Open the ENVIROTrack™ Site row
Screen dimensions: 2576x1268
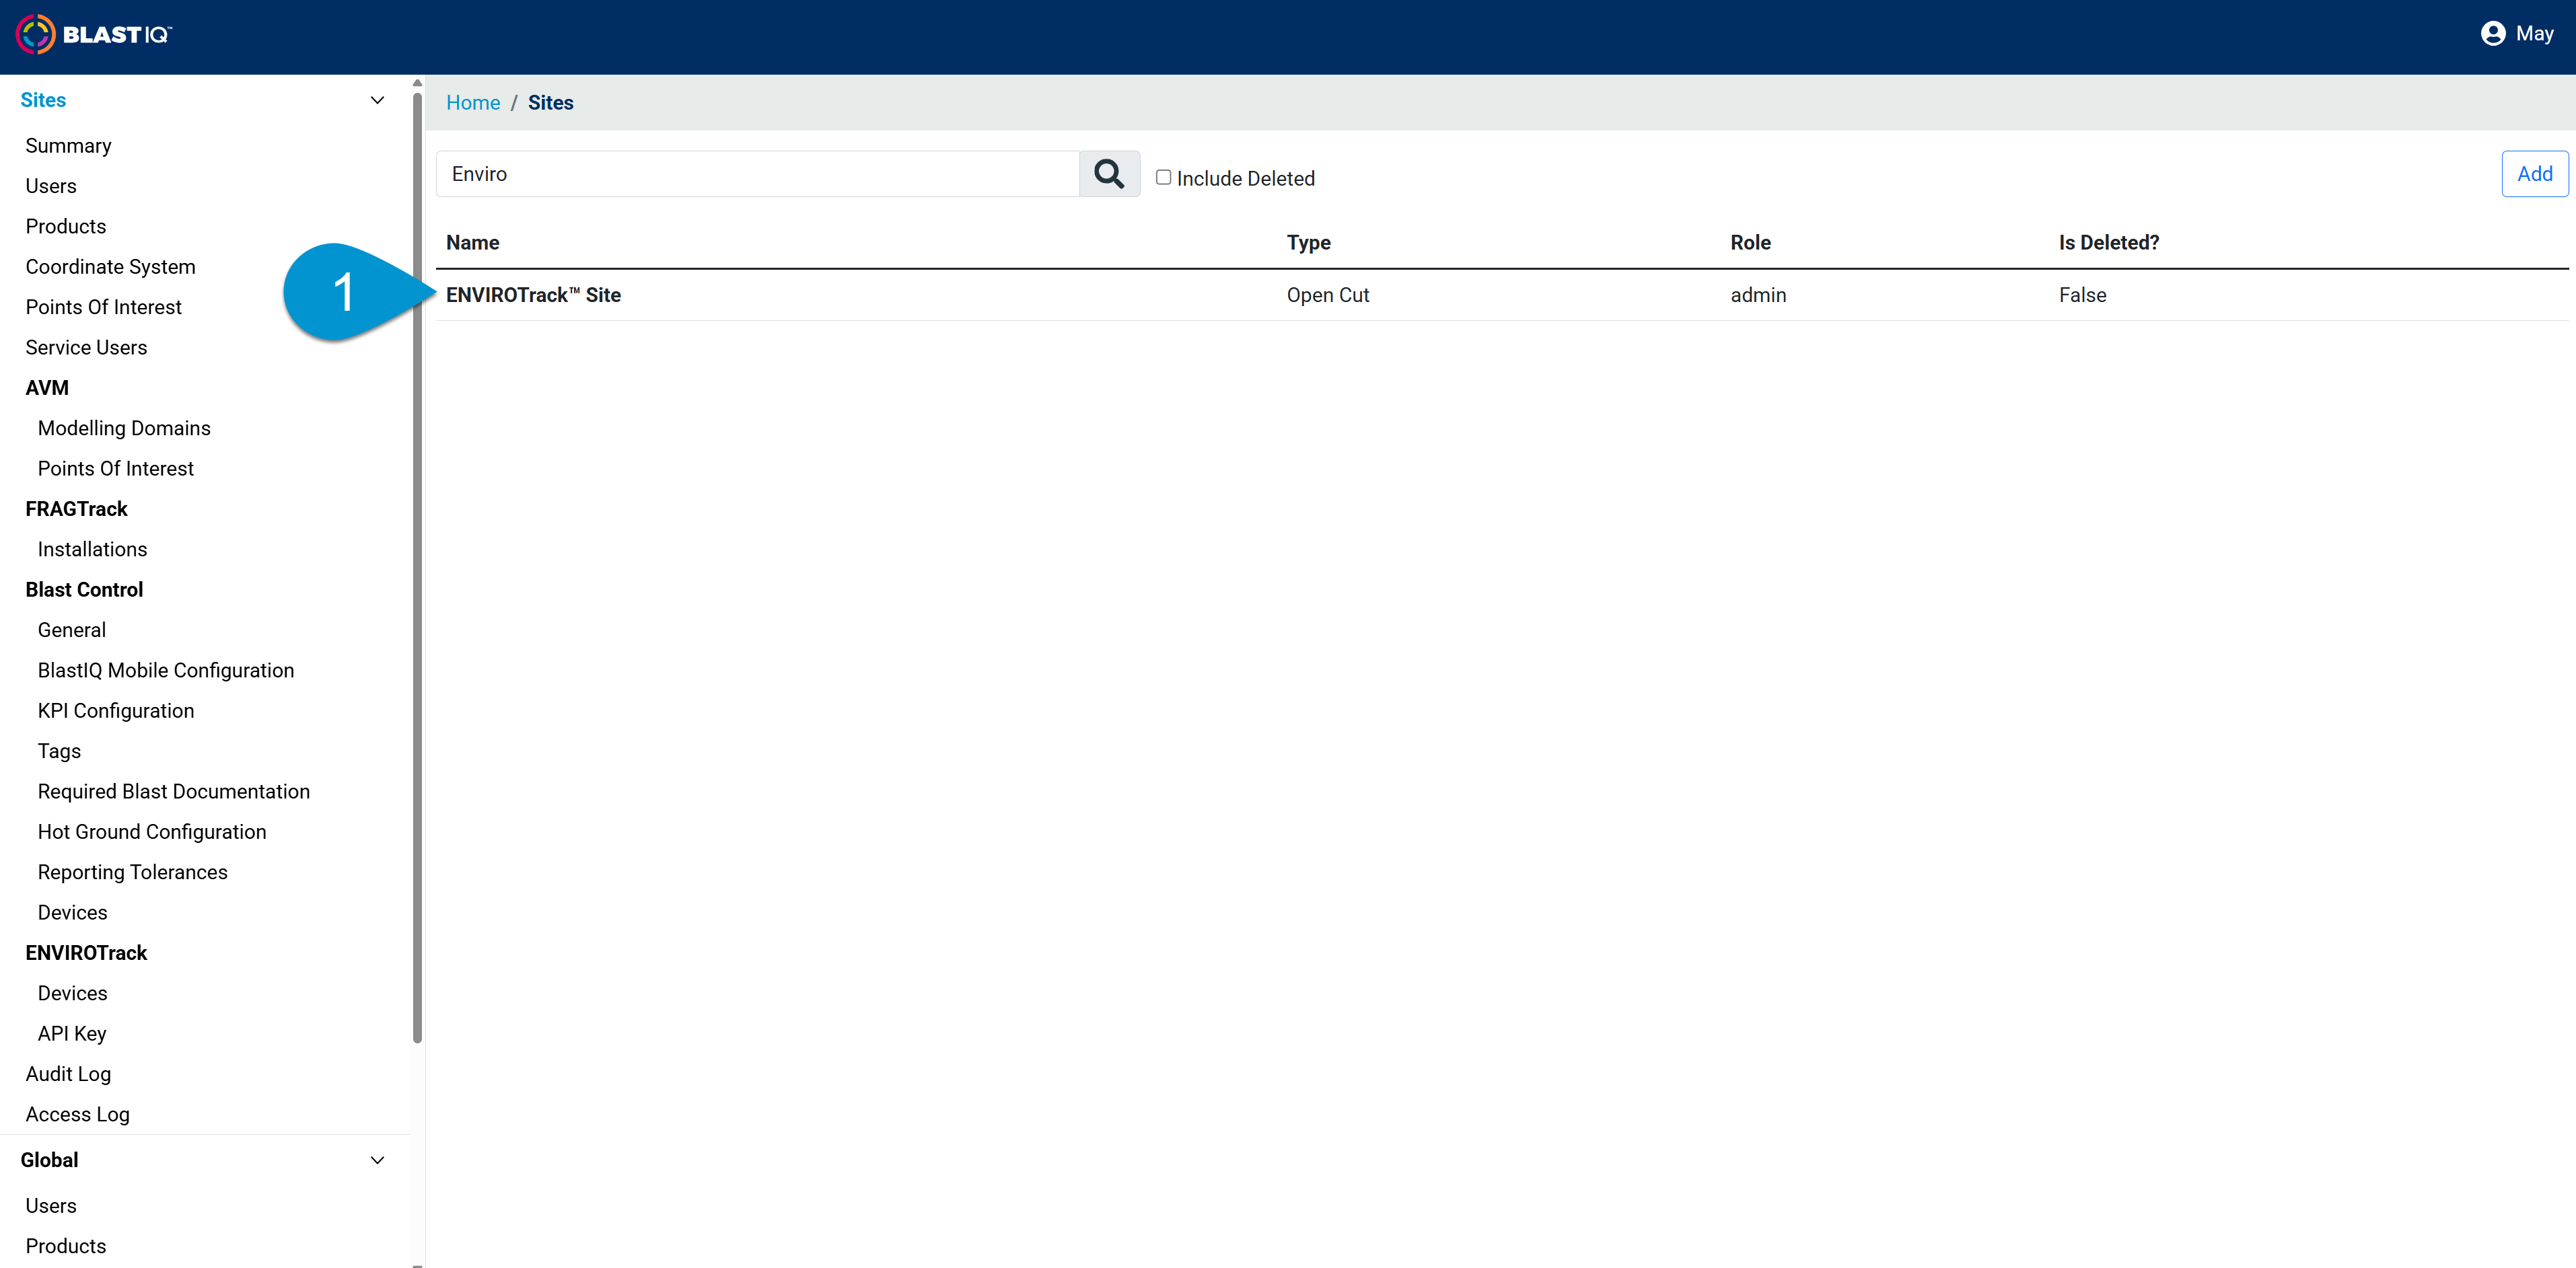coord(1502,295)
